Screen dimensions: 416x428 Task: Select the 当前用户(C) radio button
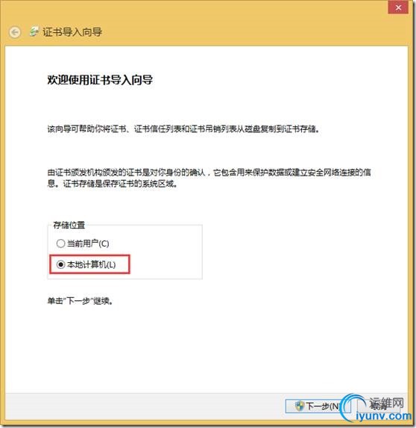tap(60, 244)
